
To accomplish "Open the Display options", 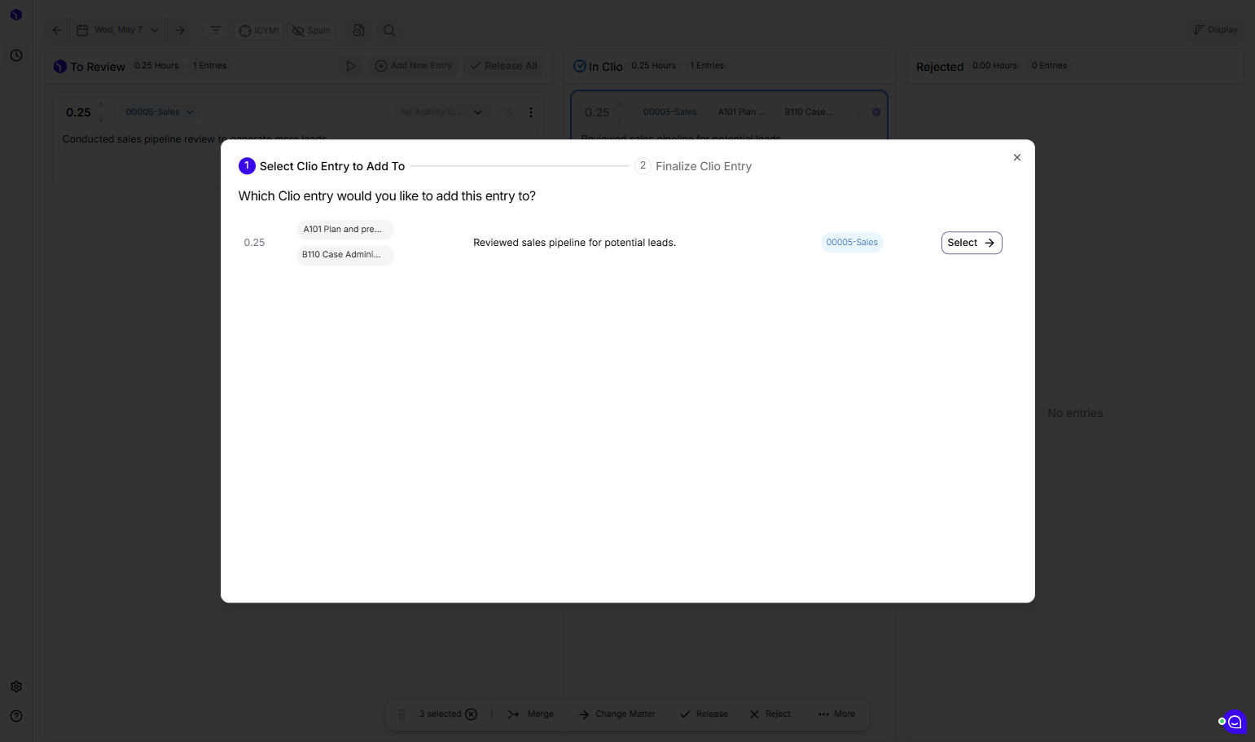I will [1215, 30].
